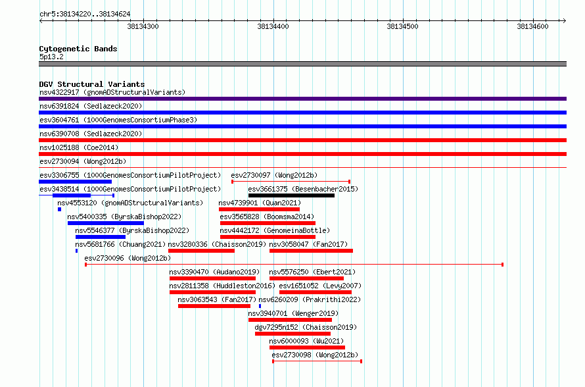Open nsv4553120 gnomADStructuralVariants entry
The width and height of the screenshot is (585, 387).
[x=130, y=203]
